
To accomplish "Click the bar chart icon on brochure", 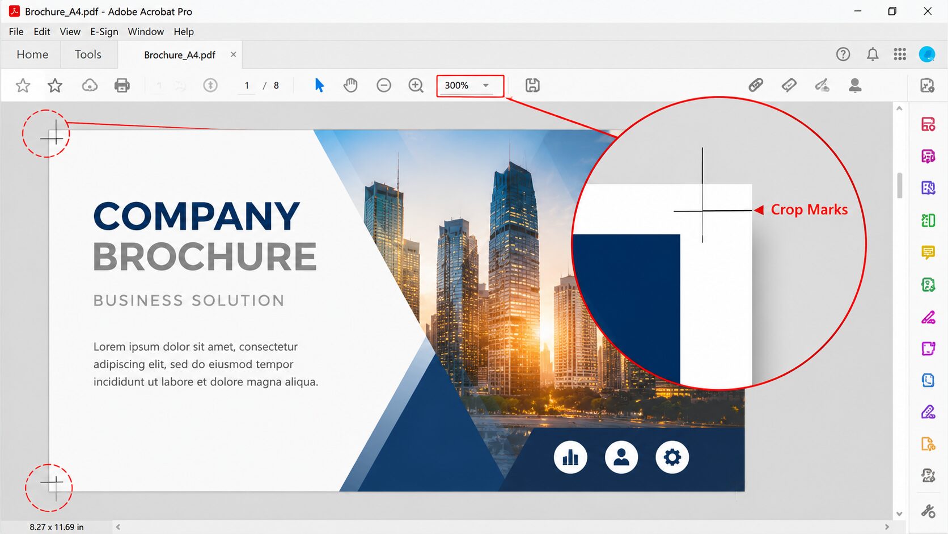I will point(570,457).
